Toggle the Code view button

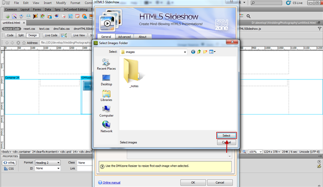(x=10, y=36)
